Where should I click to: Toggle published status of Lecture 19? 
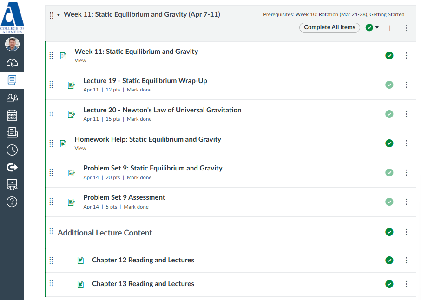pyautogui.click(x=389, y=85)
